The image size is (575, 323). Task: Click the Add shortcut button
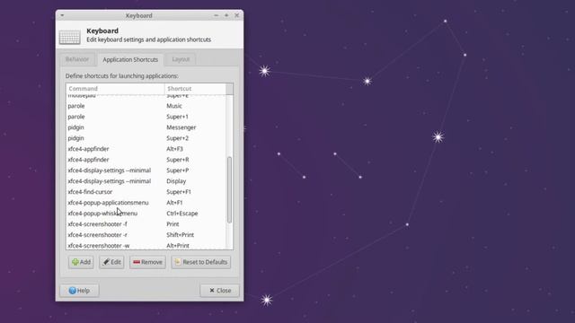click(x=81, y=262)
